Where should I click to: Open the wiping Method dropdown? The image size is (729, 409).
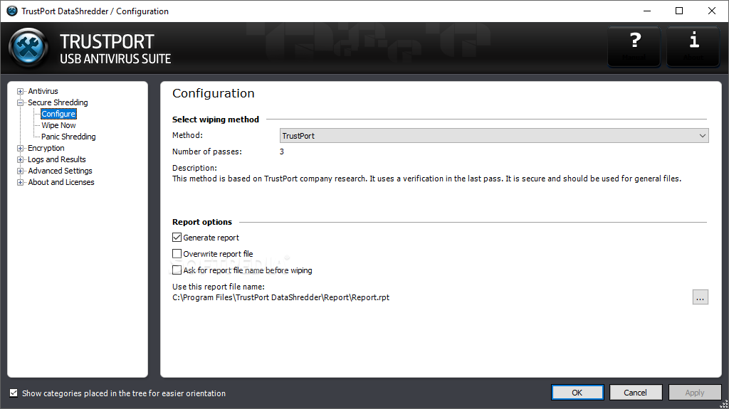tap(494, 136)
